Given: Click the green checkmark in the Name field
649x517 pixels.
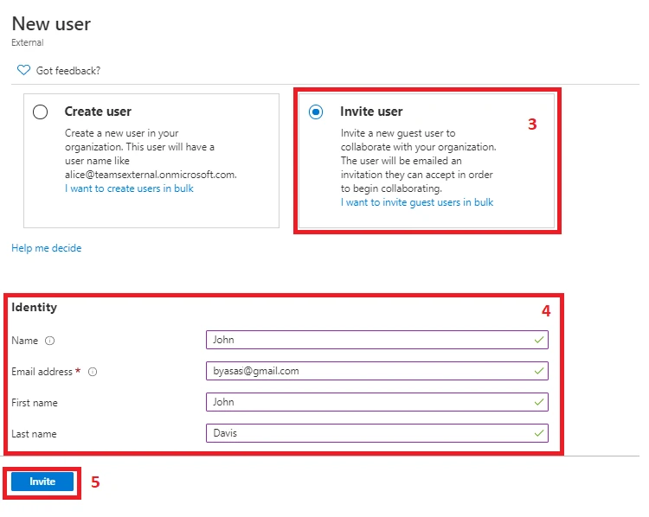Looking at the screenshot, I should [x=539, y=341].
